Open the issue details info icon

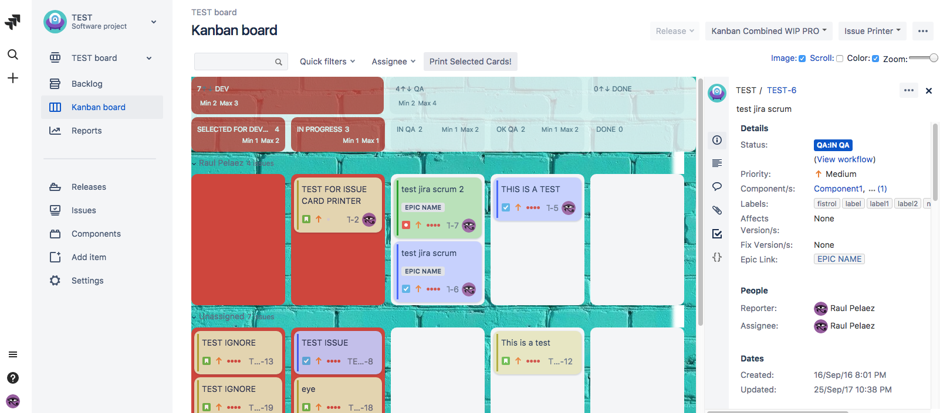click(716, 140)
